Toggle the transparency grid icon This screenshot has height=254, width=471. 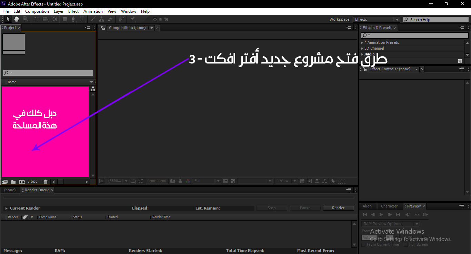point(233,181)
